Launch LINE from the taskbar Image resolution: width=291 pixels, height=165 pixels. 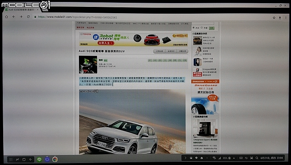(39, 159)
